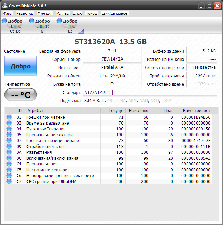Click the 30 °C temperature under second disk
Image resolution: width=223 pixels, height=225 pixels.
click(43, 26)
